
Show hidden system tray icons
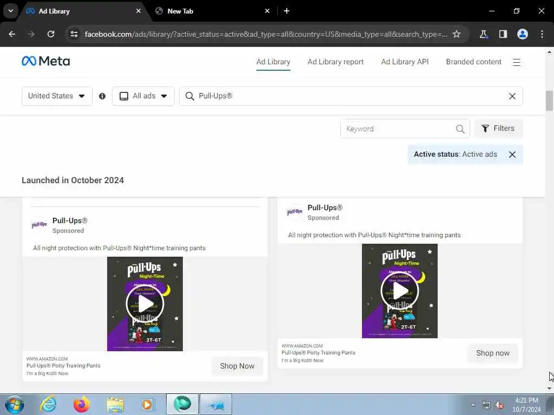(x=473, y=405)
